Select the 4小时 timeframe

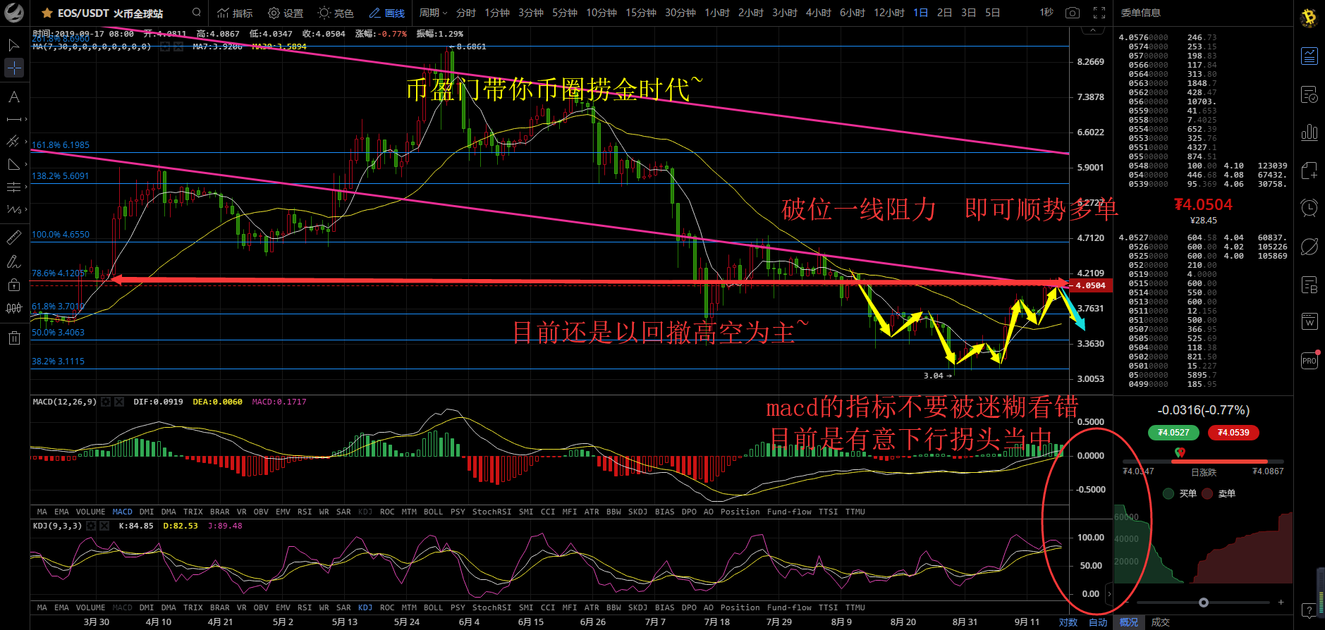pyautogui.click(x=819, y=13)
